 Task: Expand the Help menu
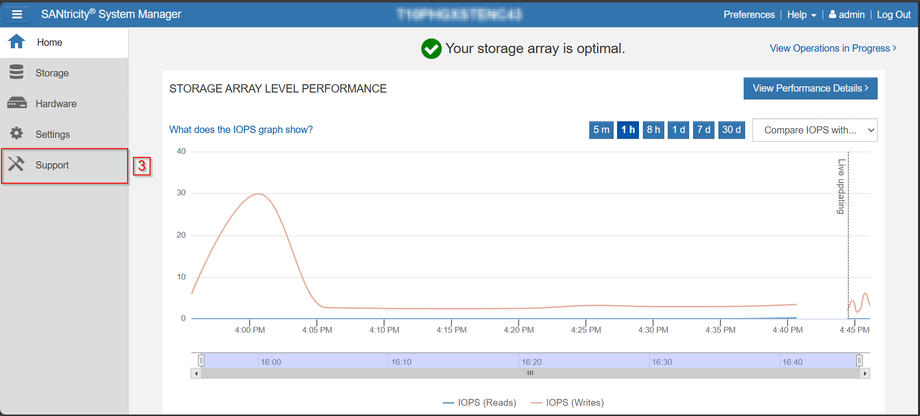point(801,15)
